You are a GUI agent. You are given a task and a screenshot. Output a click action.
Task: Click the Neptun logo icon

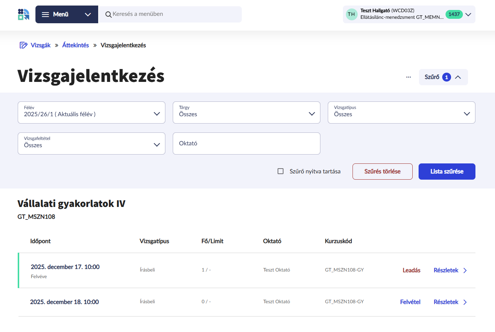click(x=24, y=14)
